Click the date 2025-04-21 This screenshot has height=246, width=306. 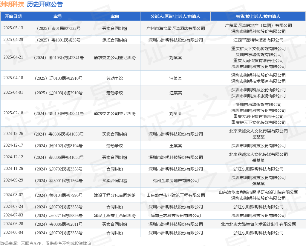[13, 57]
